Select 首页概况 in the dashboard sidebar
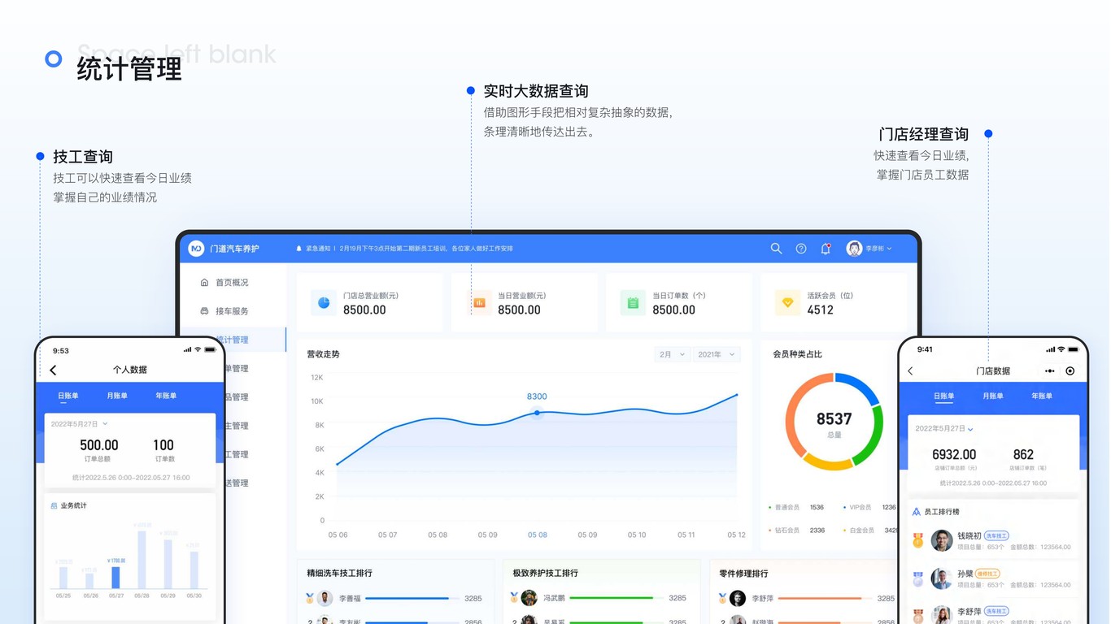This screenshot has width=1111, height=624. pyautogui.click(x=232, y=283)
